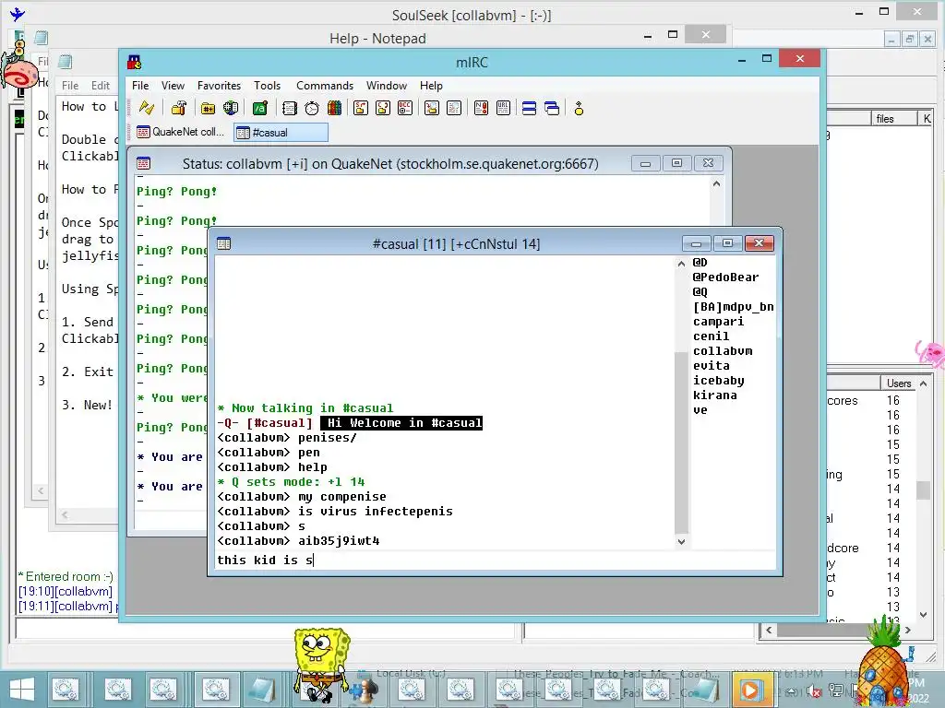This screenshot has height=708, width=945.
Task: Click the About mIRC icon in toolbar
Action: coord(579,109)
